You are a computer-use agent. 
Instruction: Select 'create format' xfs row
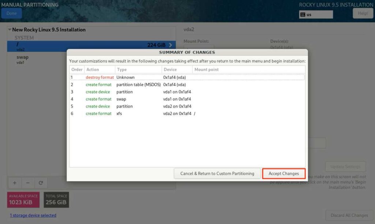pyautogui.click(x=187, y=113)
